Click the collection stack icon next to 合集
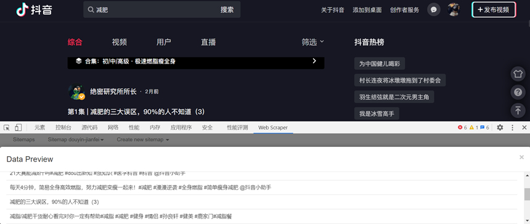 (x=79, y=61)
